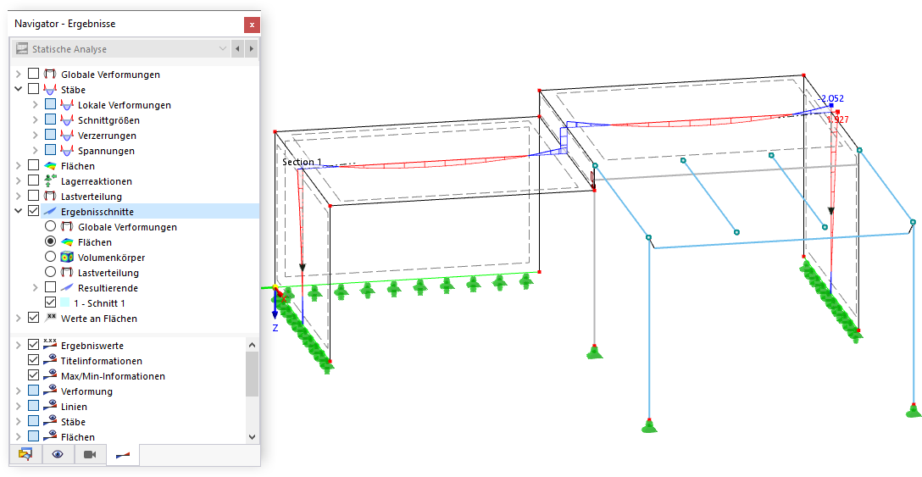This screenshot has width=922, height=477.
Task: Select Lastverteilung radio under Ergebnisschnitte
Action: 51,272
